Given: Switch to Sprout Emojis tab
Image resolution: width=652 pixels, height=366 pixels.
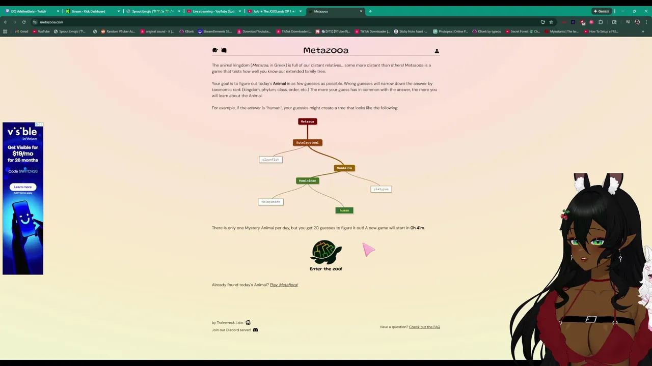Looking at the screenshot, I should (x=153, y=11).
